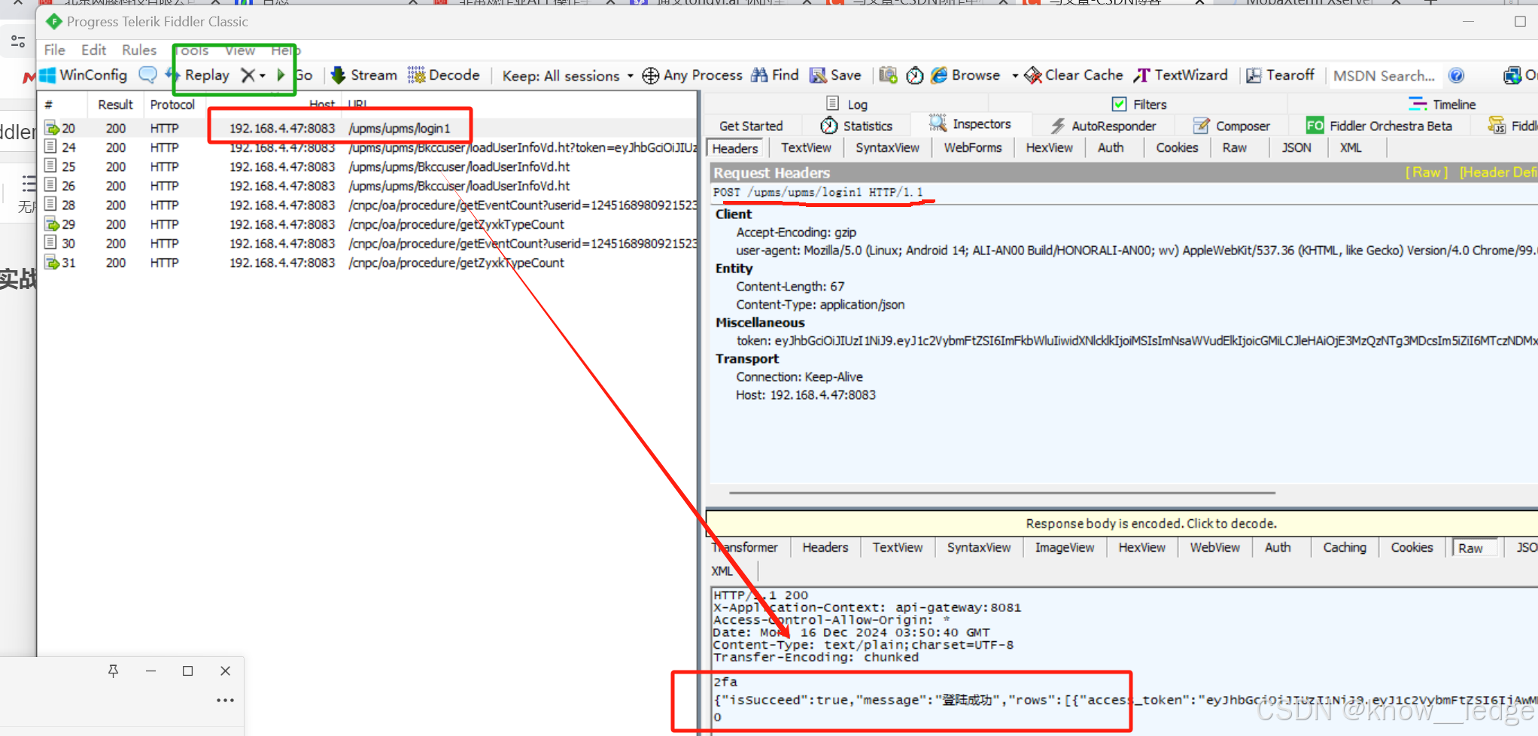
Task: Click the Go resume button
Action: click(x=295, y=75)
